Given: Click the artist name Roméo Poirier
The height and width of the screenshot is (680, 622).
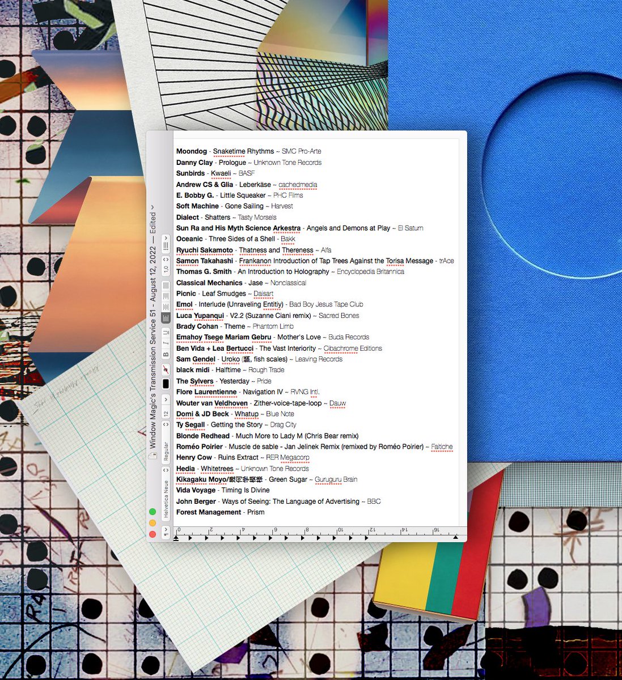Looking at the screenshot, I should [200, 447].
